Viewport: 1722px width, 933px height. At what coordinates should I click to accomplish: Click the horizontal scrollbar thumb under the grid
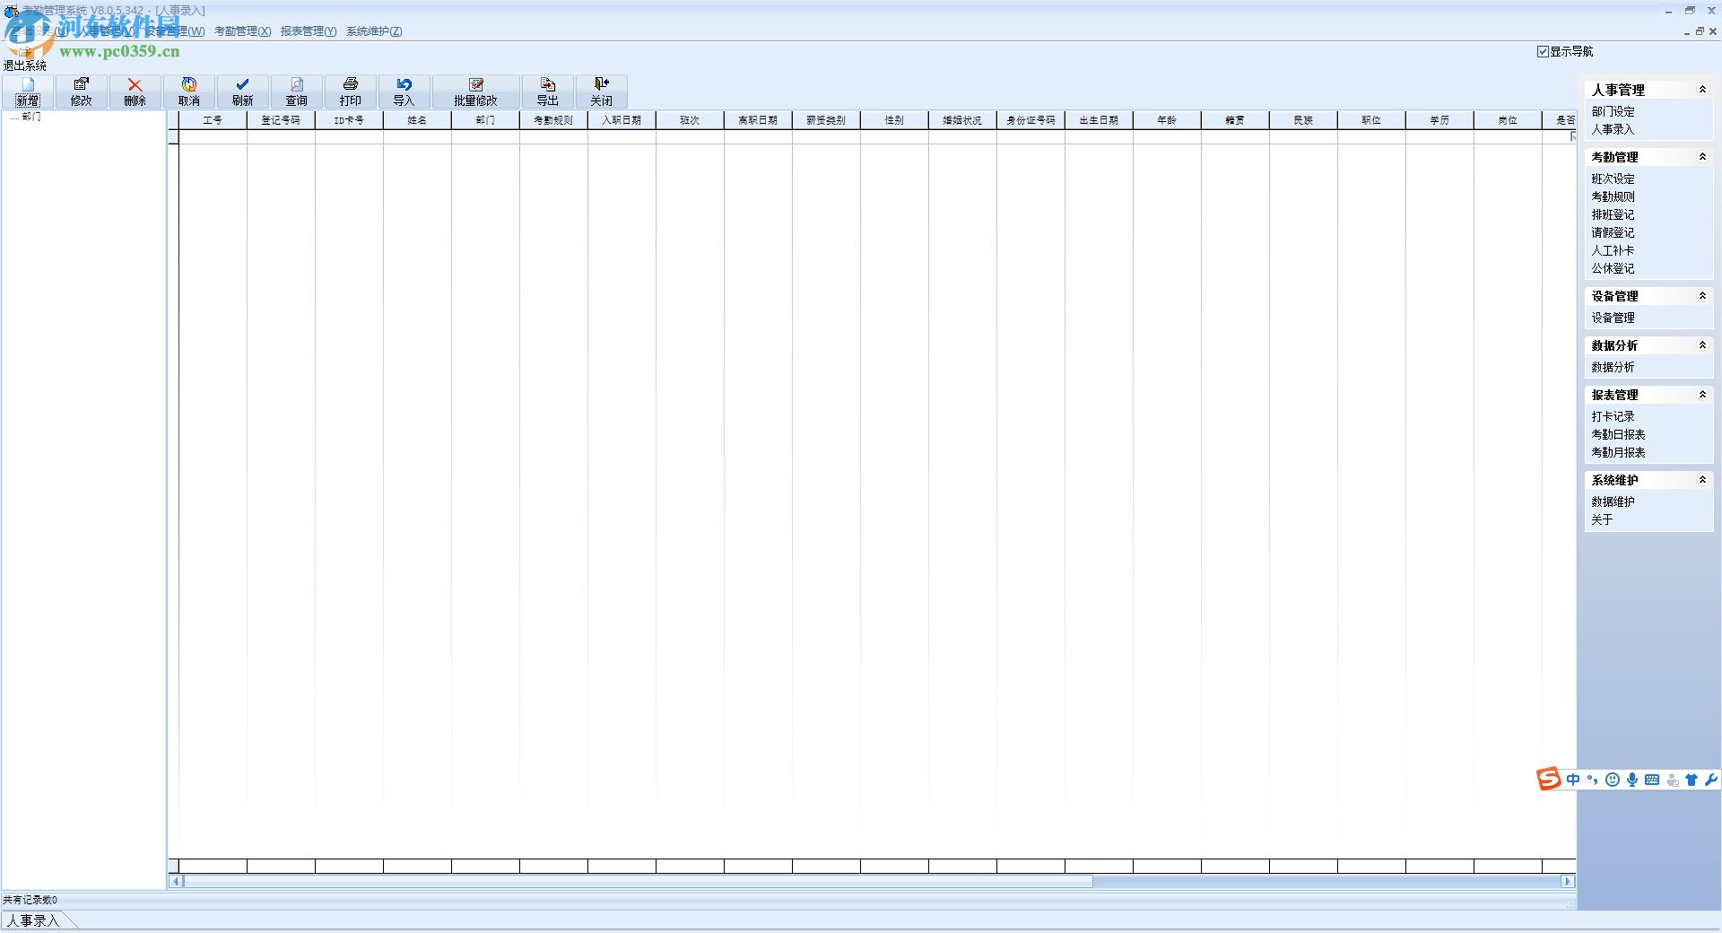pos(638,882)
